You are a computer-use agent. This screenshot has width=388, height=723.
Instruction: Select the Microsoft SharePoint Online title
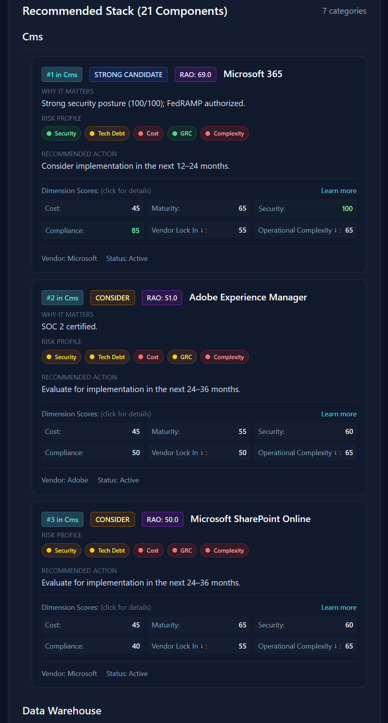250,519
